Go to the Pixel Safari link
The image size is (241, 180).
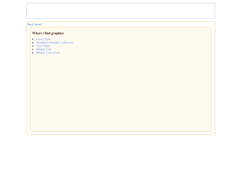[x=43, y=46]
